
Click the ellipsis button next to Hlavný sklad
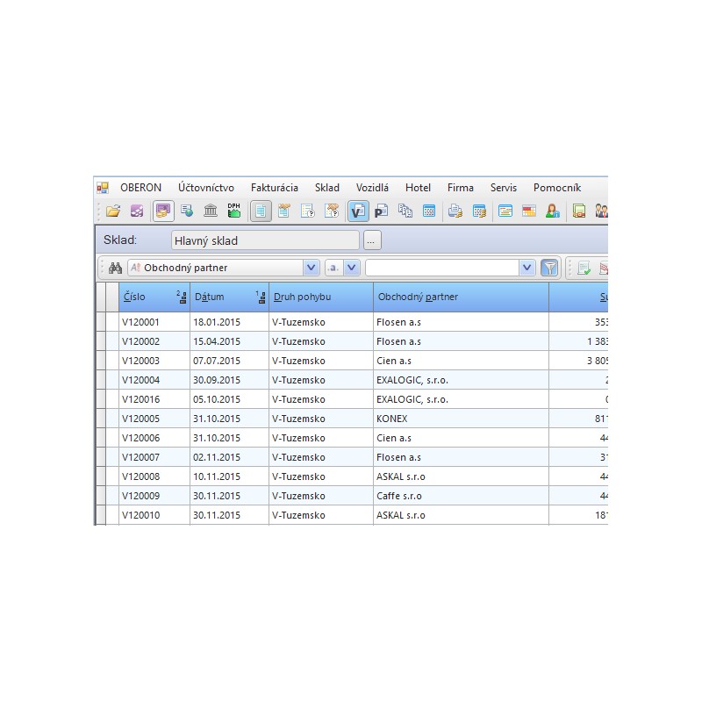(x=371, y=240)
